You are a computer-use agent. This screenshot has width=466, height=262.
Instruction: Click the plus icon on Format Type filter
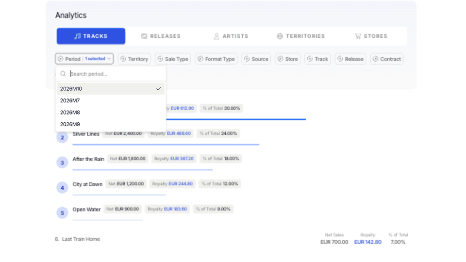tap(200, 59)
